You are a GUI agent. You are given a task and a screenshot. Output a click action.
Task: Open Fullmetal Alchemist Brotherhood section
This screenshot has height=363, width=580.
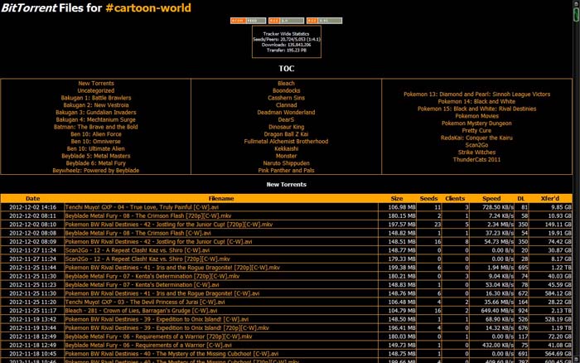coord(287,142)
